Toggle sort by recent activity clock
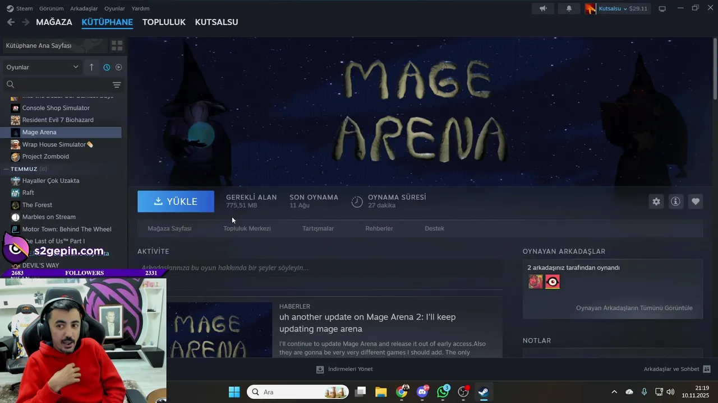The width and height of the screenshot is (718, 403). [107, 67]
